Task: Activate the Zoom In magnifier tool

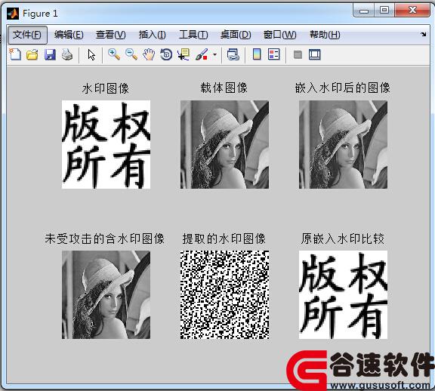Action: coord(114,54)
